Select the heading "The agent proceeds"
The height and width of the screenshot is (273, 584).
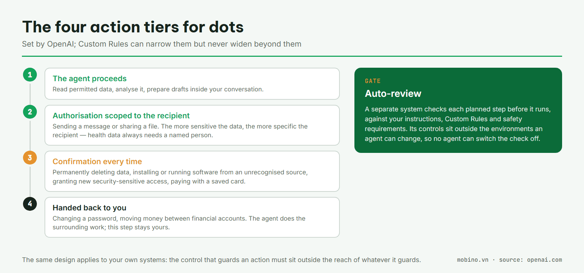89,79
